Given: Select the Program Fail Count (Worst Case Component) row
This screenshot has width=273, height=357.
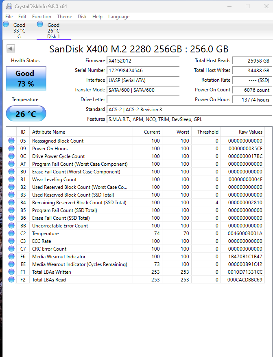Looking at the screenshot, I should pos(135,164).
